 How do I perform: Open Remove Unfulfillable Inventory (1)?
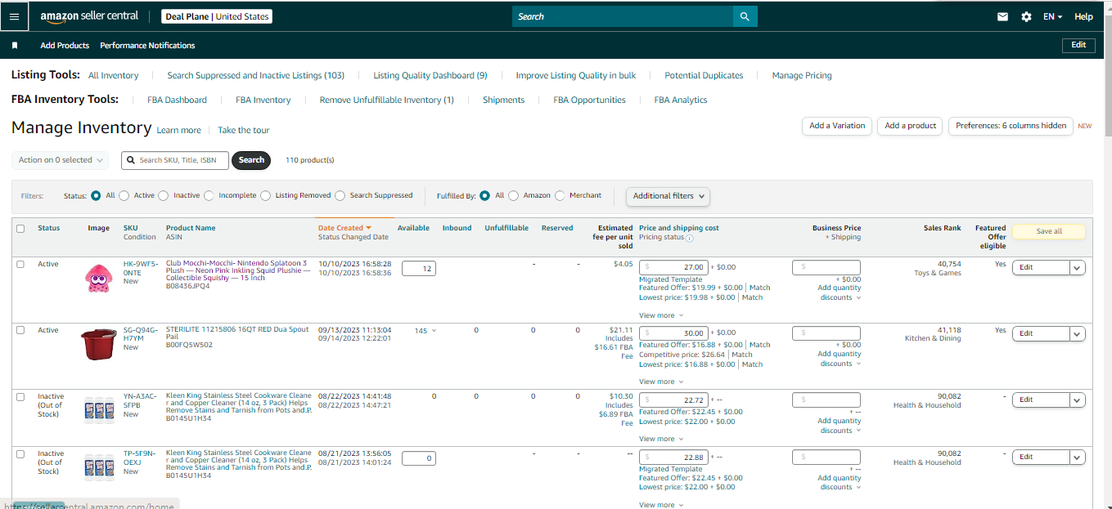tap(386, 100)
